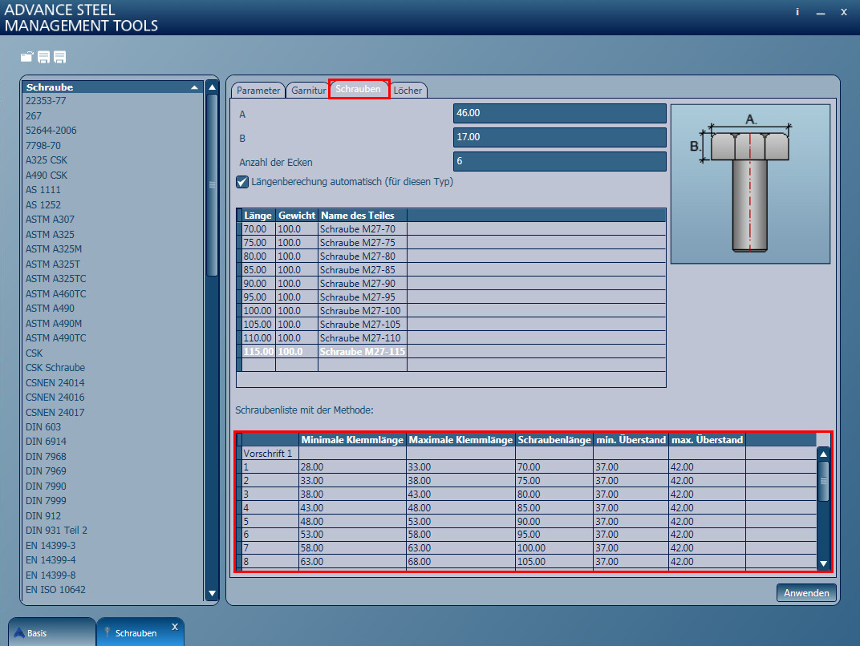The height and width of the screenshot is (646, 860).
Task: Click up arrow of the Klemmlänge table scrollbar
Action: coord(823,454)
